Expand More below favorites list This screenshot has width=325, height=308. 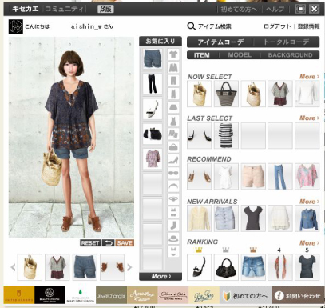tap(161, 276)
